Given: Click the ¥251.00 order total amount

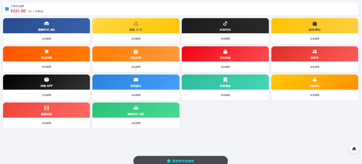Looking at the screenshot, I should (x=18, y=11).
